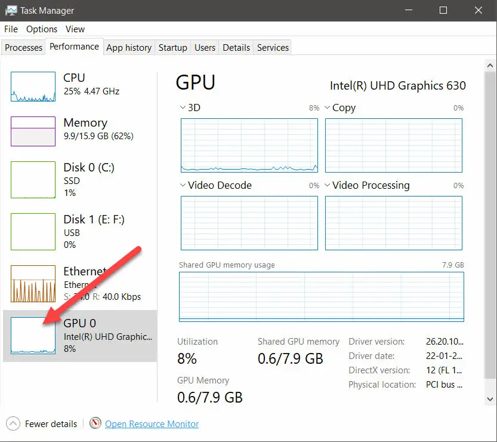Viewport: 497px width, 442px height.
Task: Click the 'Disk 0 (C:)' sidebar label
Action: pos(89,167)
